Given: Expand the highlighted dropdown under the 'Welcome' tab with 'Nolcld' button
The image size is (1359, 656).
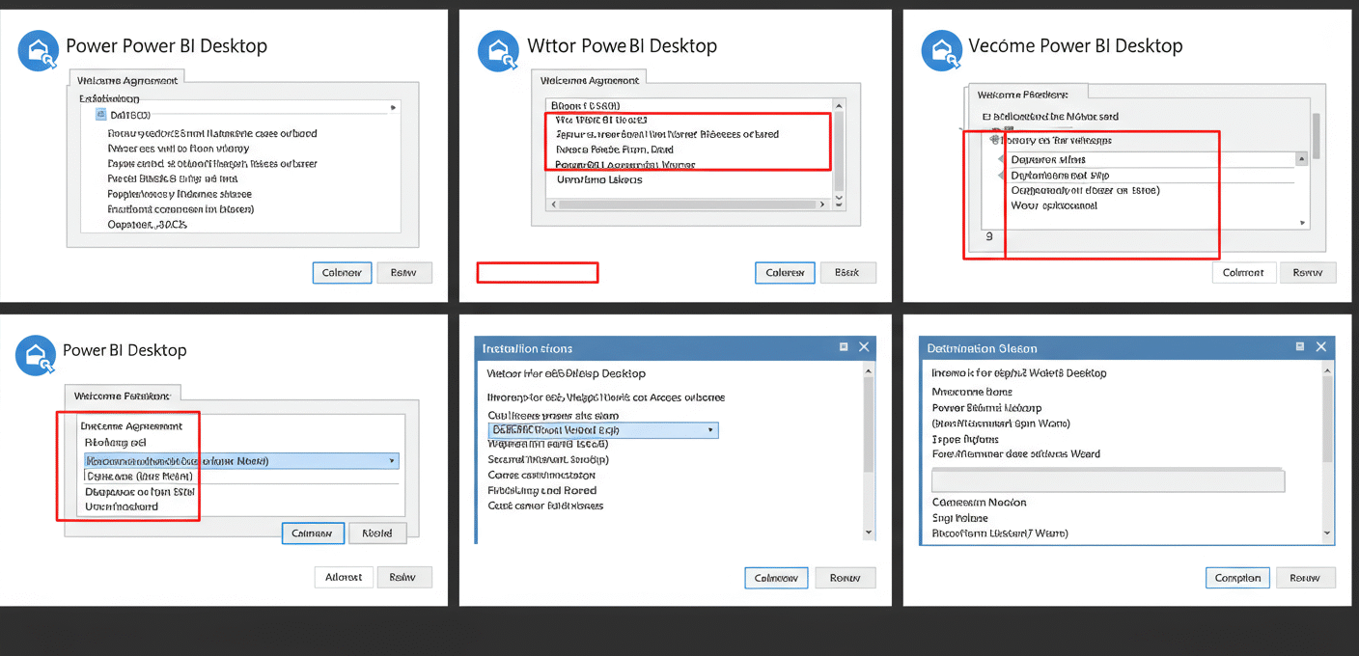Looking at the screenshot, I should coord(391,461).
